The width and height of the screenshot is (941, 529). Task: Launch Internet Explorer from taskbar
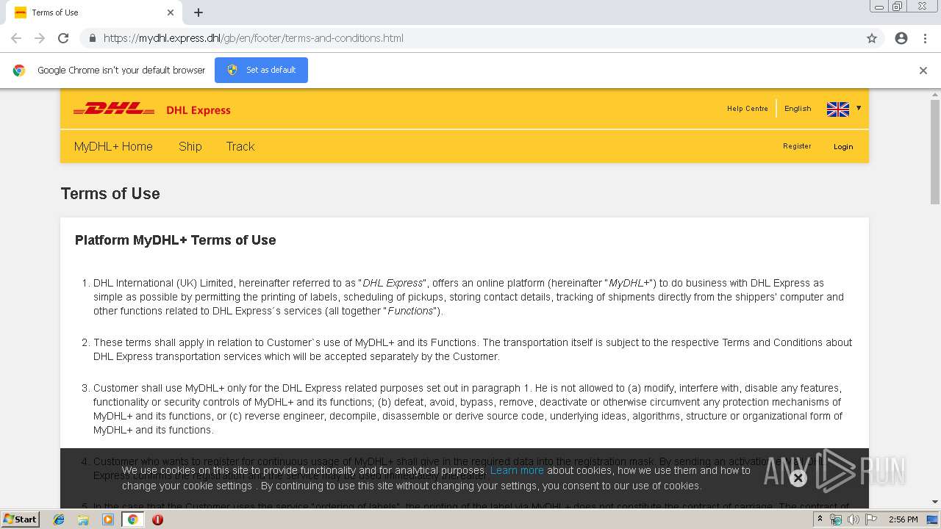(x=59, y=519)
